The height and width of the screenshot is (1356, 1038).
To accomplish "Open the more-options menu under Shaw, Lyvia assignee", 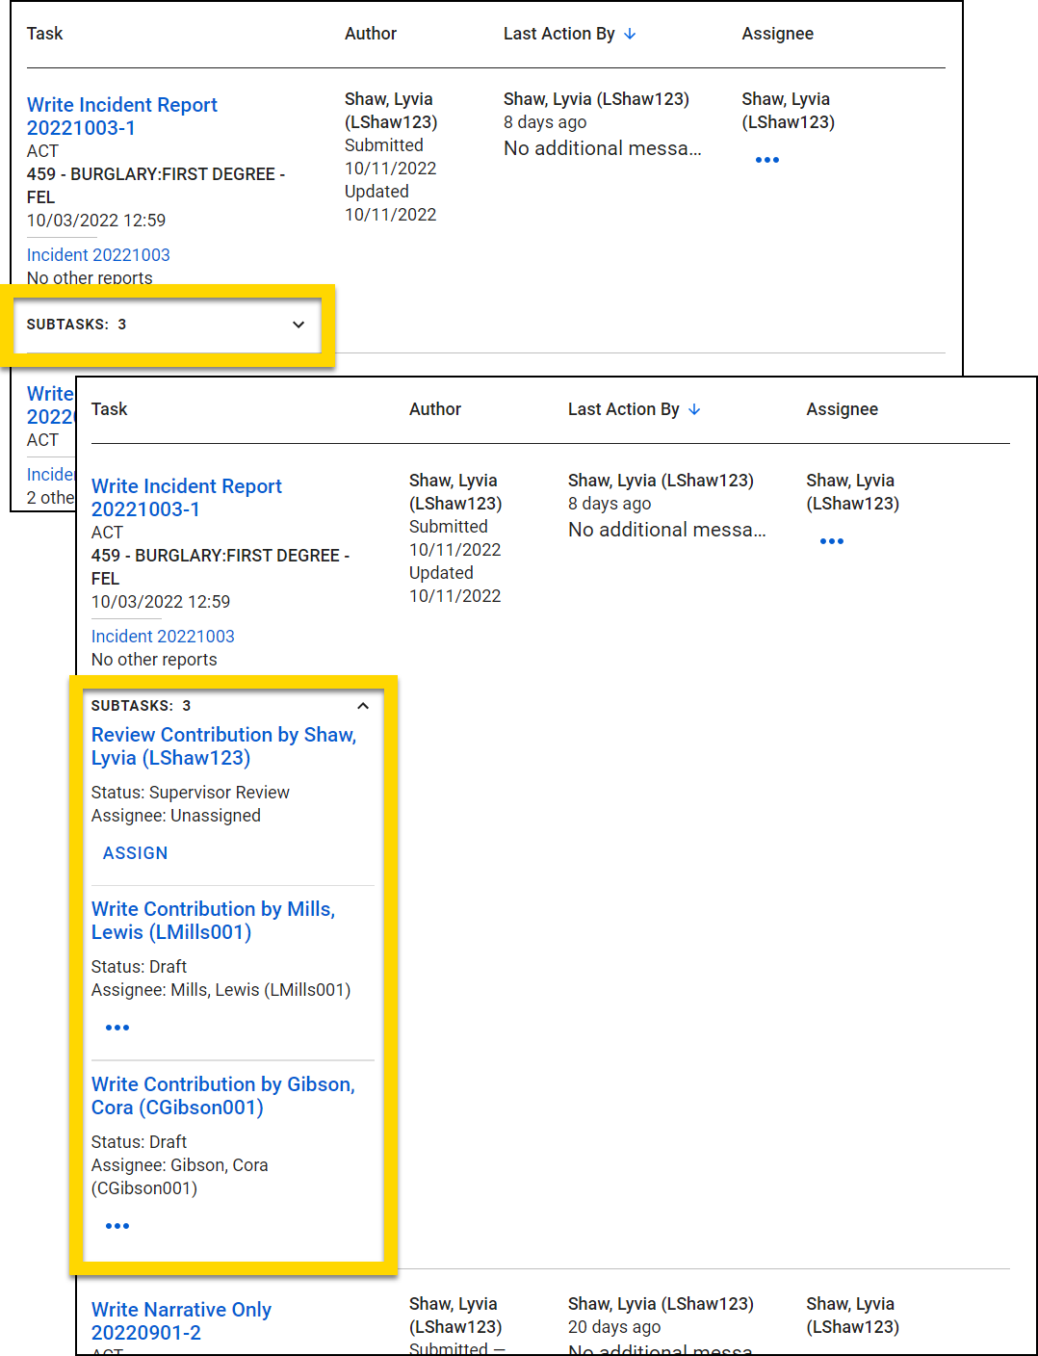I will (767, 159).
